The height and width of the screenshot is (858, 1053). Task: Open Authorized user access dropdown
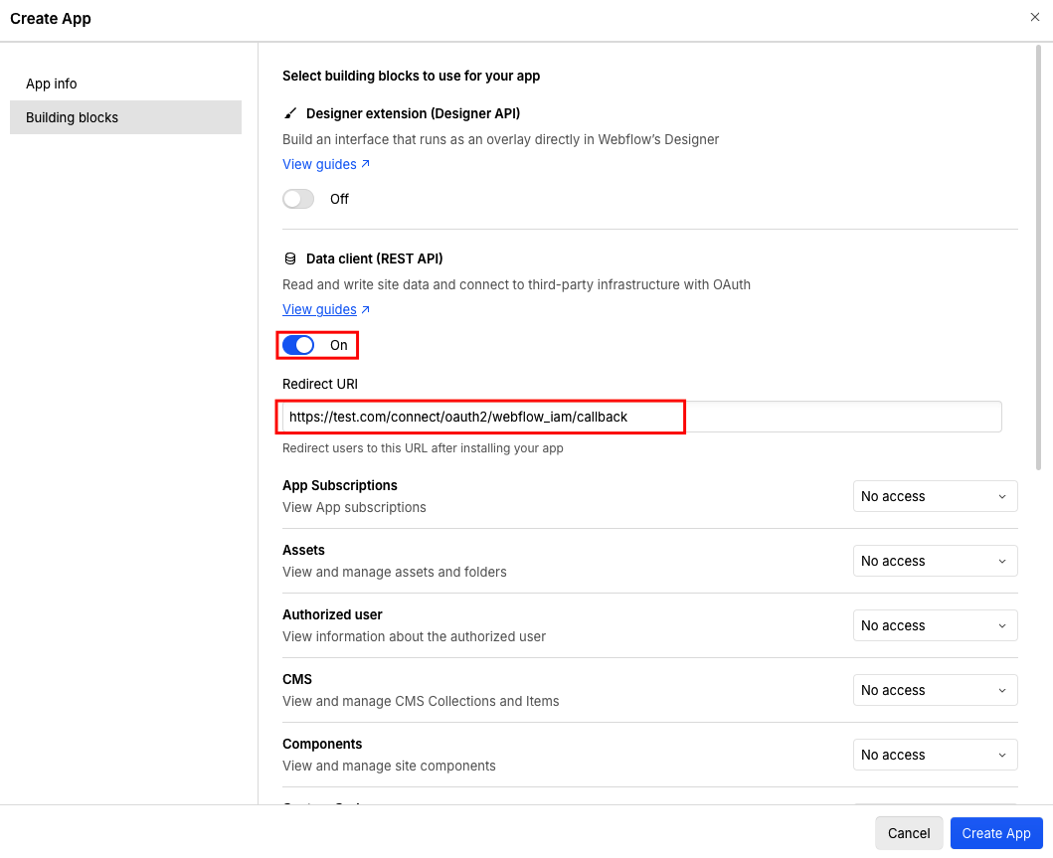[935, 625]
